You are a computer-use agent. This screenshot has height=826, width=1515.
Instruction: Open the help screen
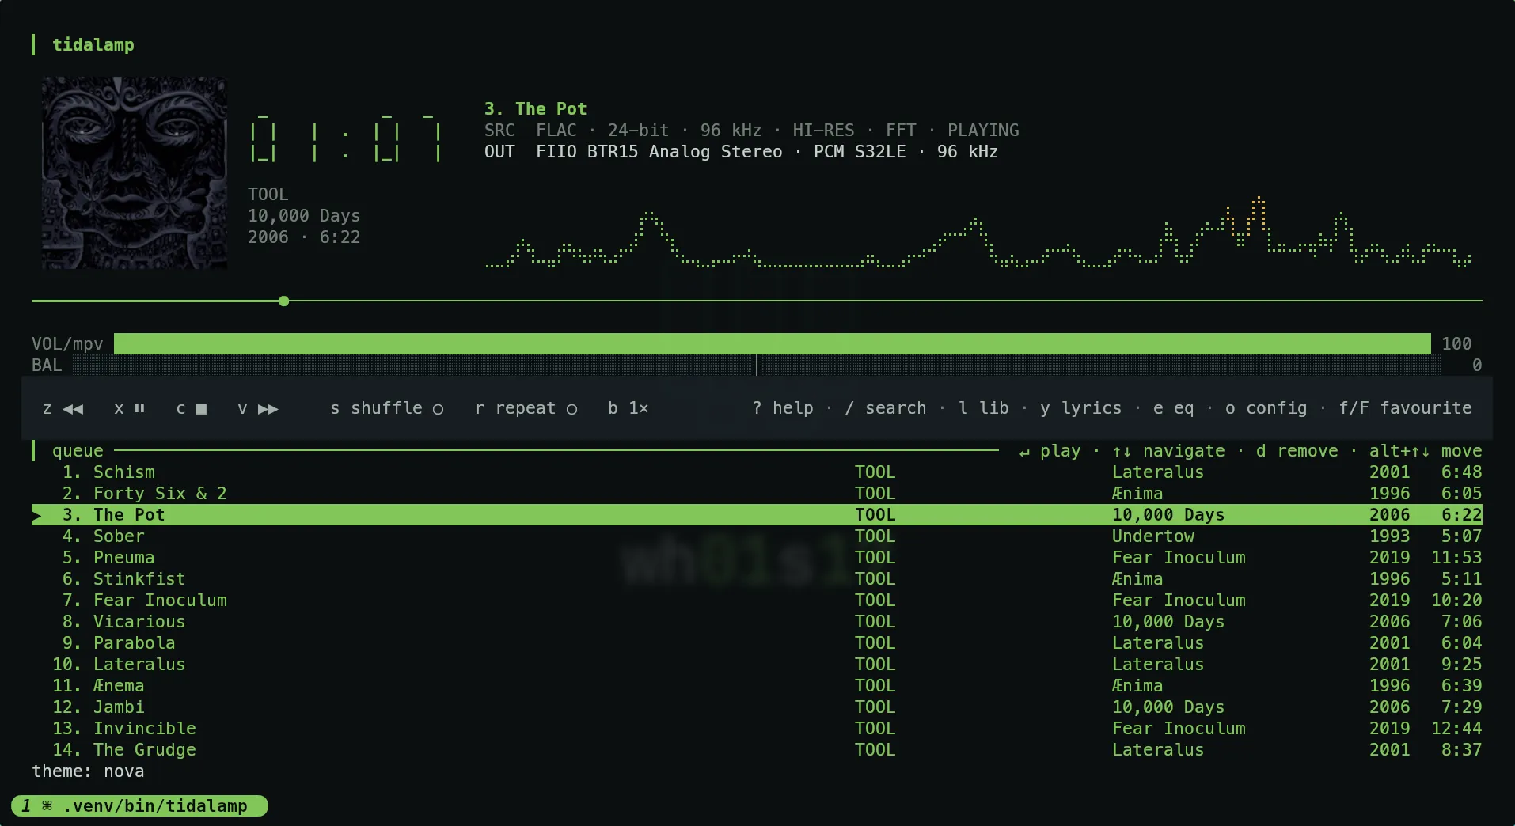[x=783, y=408]
